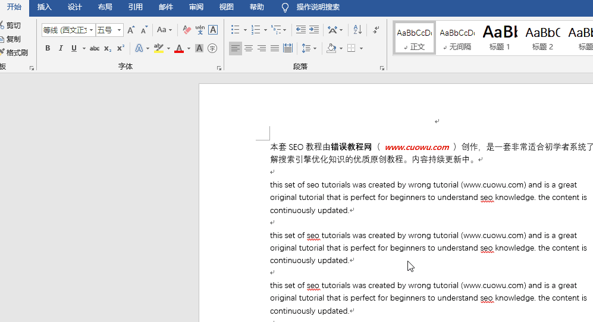Underline the selected text
This screenshot has height=322, width=593.
(x=74, y=48)
